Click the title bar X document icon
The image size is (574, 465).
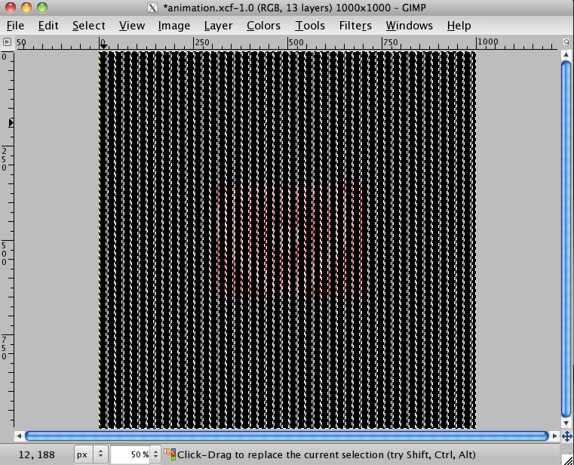152,8
